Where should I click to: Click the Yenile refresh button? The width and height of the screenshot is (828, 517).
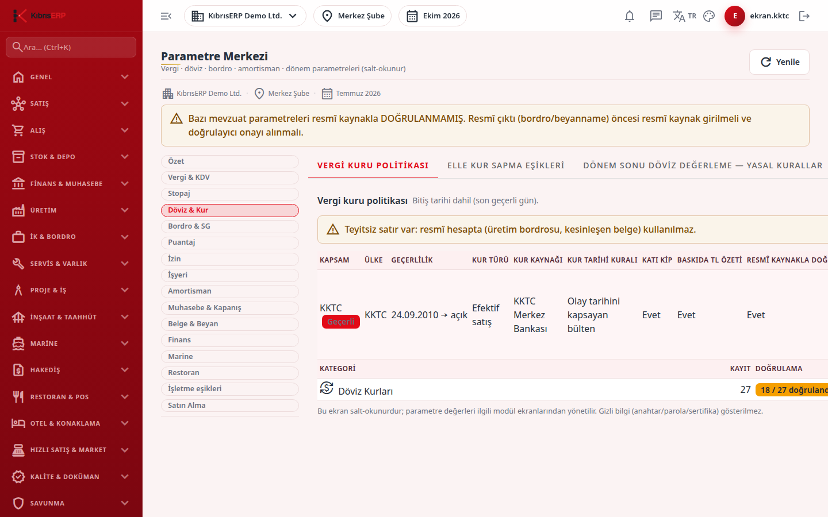pyautogui.click(x=779, y=62)
